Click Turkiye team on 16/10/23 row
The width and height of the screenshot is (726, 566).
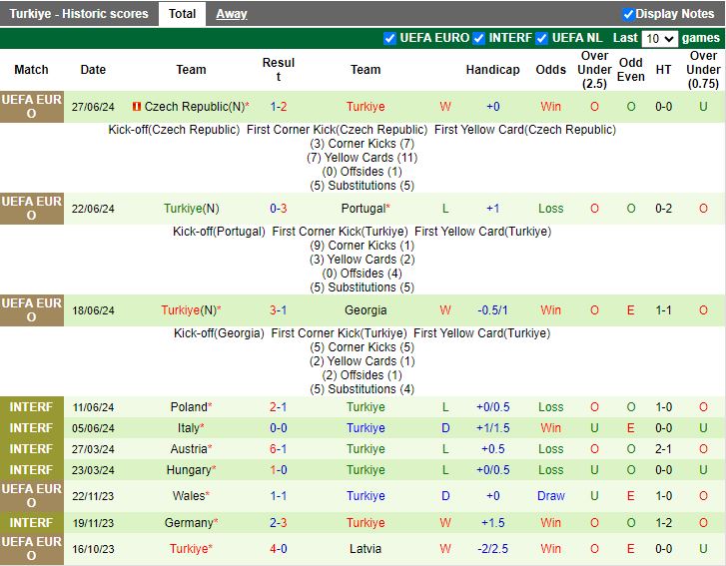coord(191,548)
